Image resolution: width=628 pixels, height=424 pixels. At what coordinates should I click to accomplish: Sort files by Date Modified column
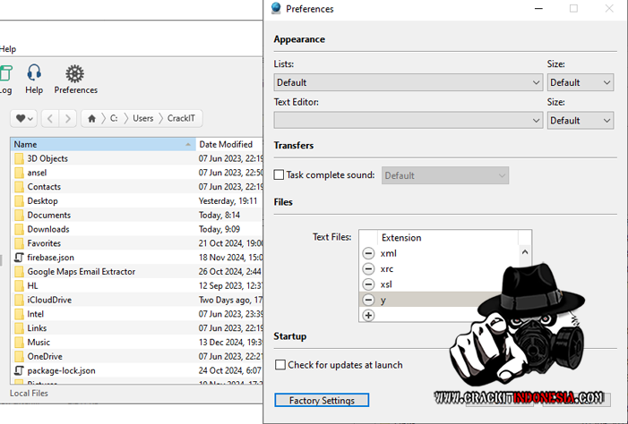(x=226, y=144)
